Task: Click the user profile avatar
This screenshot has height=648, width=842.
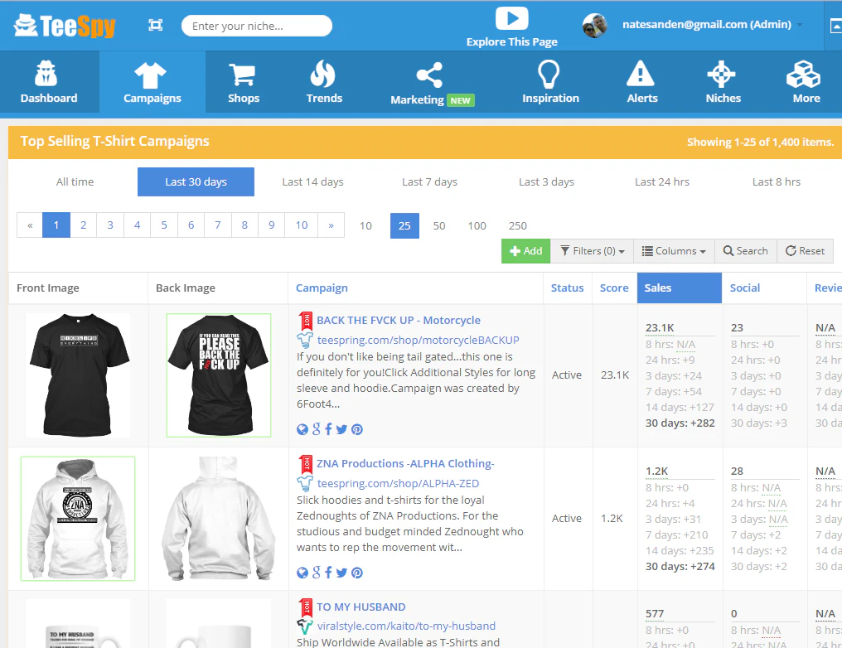Action: click(x=595, y=25)
